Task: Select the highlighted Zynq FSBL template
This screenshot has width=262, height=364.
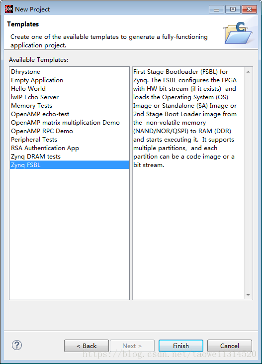Action: (x=69, y=165)
